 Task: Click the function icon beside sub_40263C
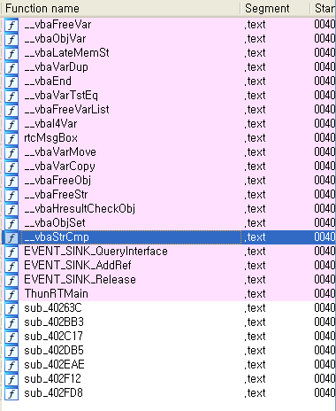pyautogui.click(x=11, y=308)
